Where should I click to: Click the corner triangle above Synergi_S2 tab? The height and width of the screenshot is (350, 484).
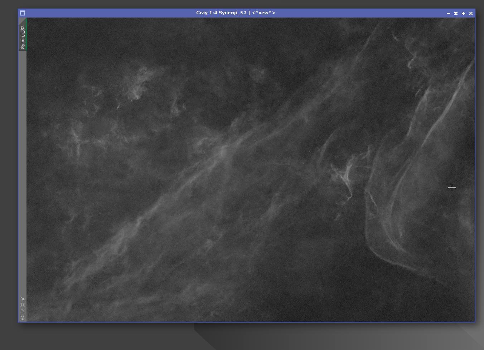[22, 21]
